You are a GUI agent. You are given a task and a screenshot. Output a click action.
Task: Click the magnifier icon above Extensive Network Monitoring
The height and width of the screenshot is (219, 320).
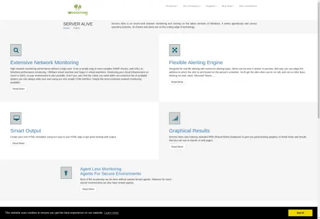tap(16, 50)
